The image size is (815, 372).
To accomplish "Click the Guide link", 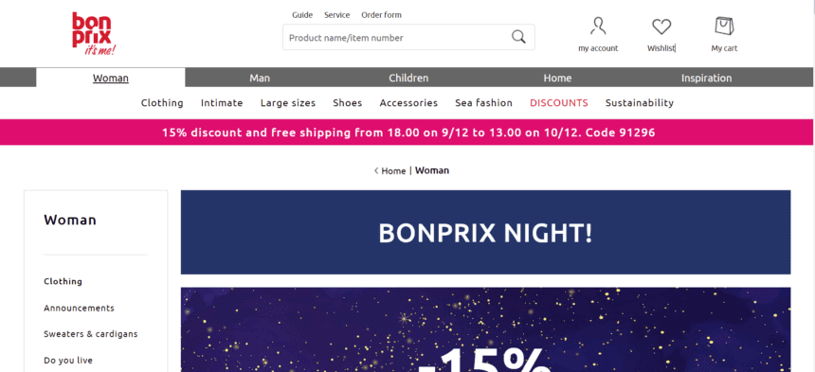I will tap(302, 15).
